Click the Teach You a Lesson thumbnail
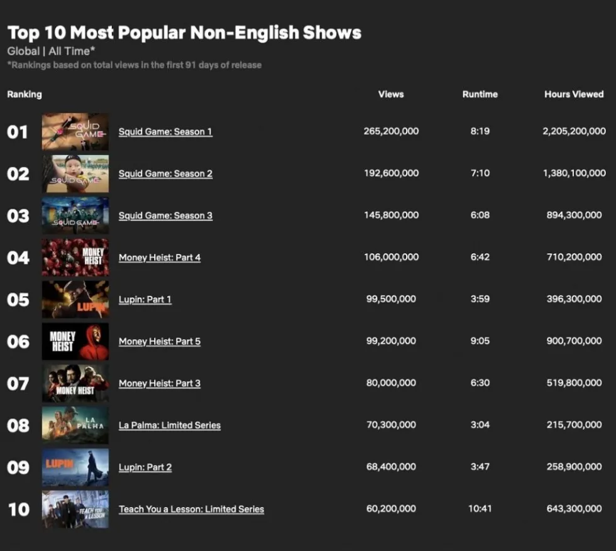Viewport: 616px width, 551px height. pos(75,510)
